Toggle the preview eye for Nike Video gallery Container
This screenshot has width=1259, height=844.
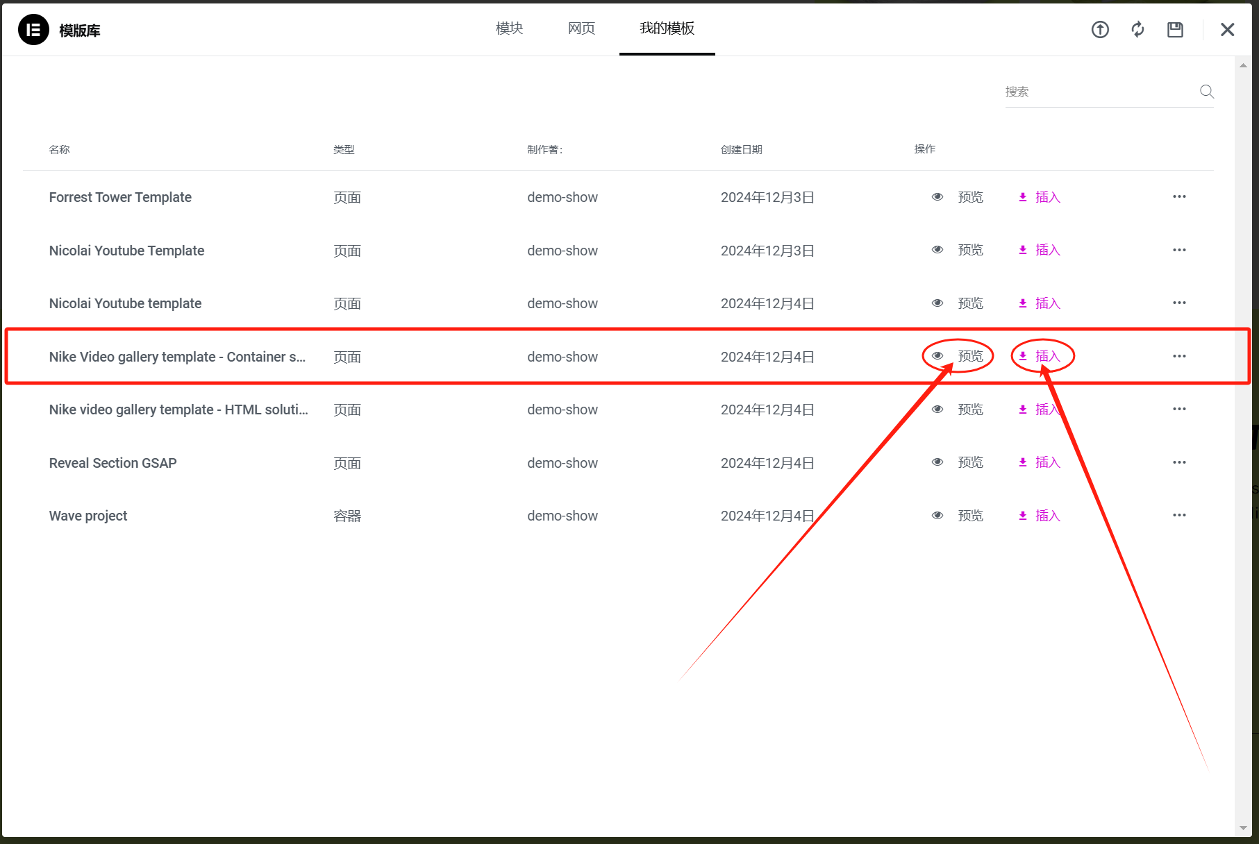click(x=937, y=356)
